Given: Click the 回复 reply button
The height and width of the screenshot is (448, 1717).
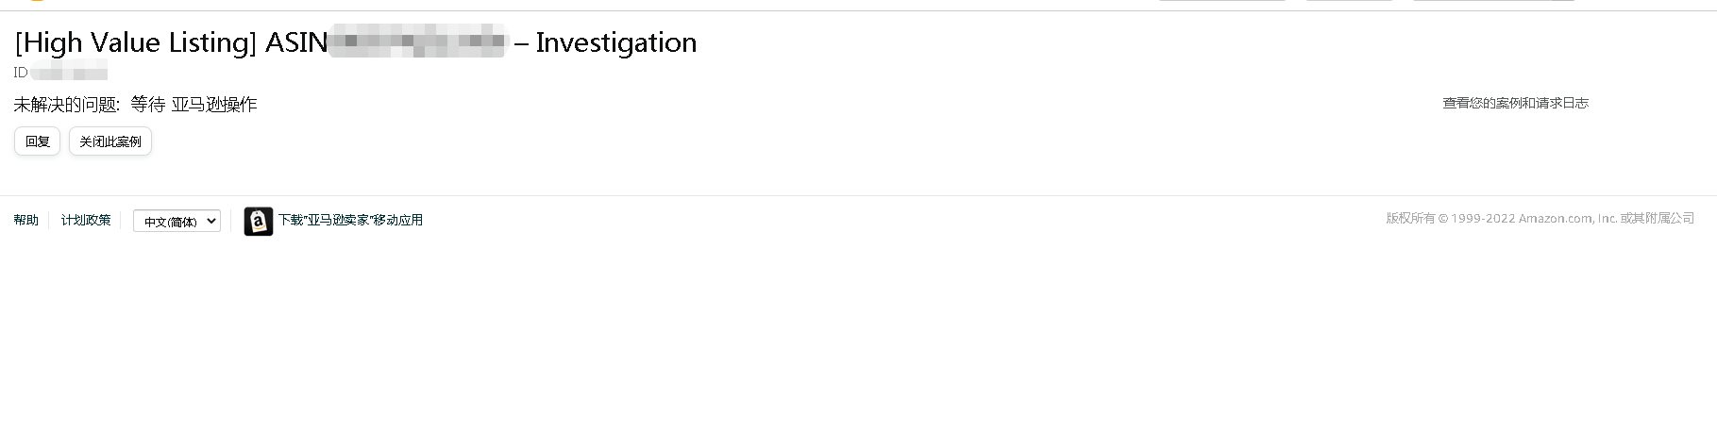Looking at the screenshot, I should 38,141.
